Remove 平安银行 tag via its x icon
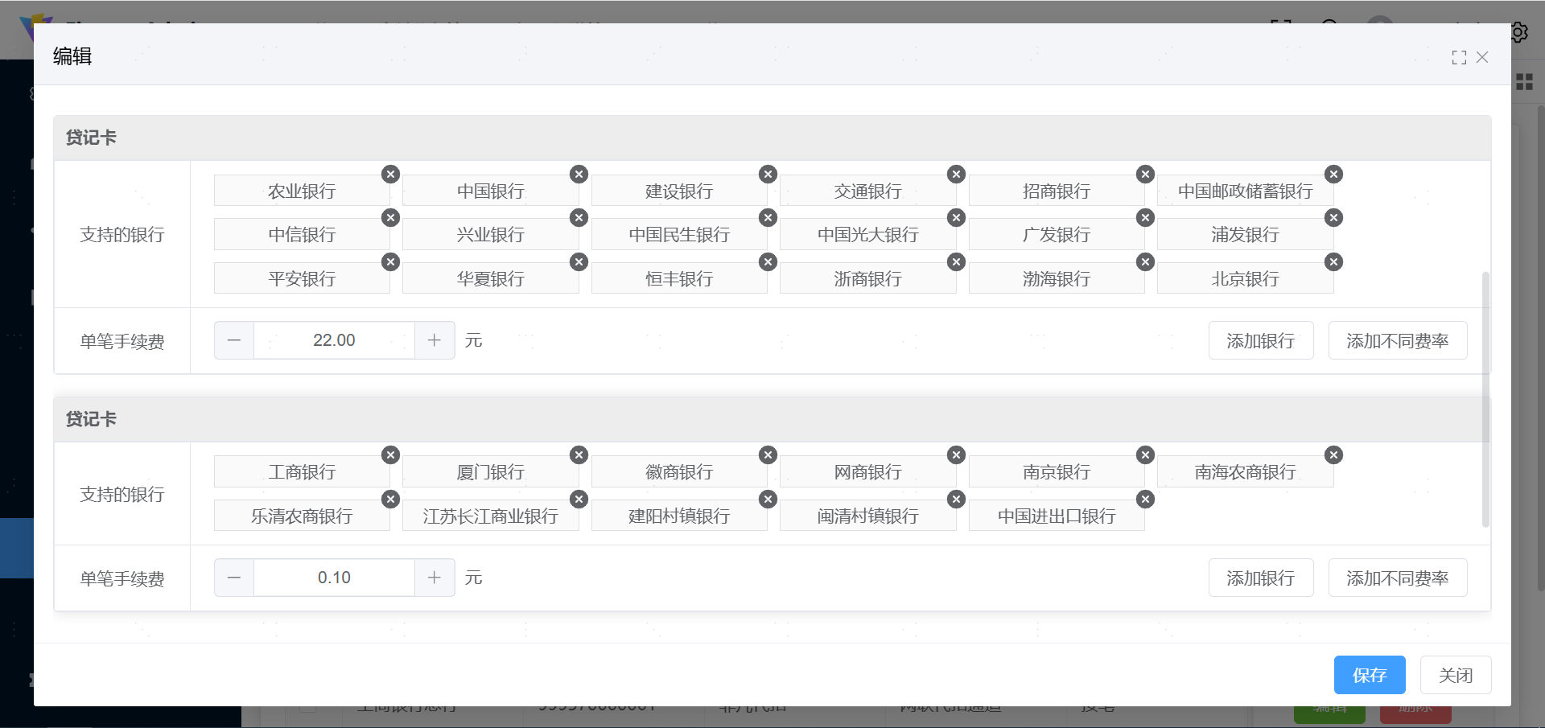Viewport: 1545px width, 728px height. (x=390, y=262)
